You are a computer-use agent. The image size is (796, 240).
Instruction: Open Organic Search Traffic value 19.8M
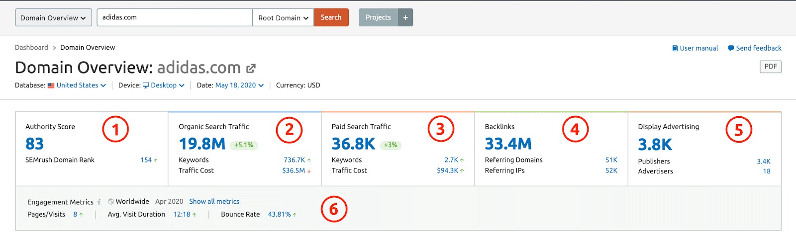202,144
